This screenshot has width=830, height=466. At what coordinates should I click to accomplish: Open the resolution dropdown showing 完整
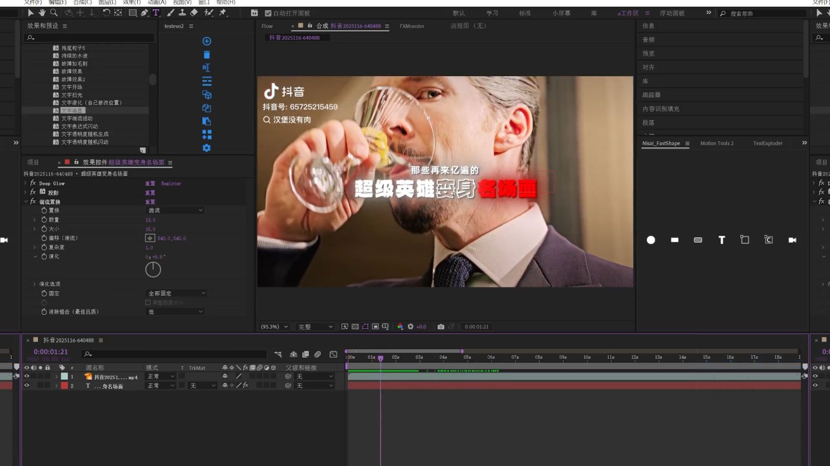[315, 327]
